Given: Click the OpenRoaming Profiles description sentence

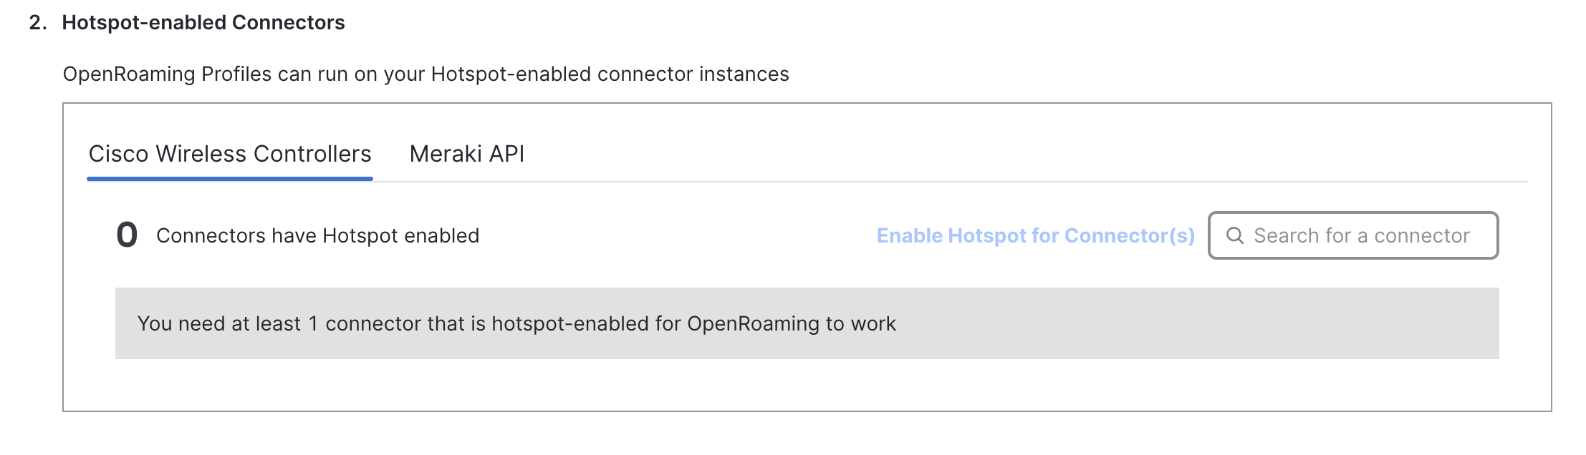Looking at the screenshot, I should (x=426, y=74).
